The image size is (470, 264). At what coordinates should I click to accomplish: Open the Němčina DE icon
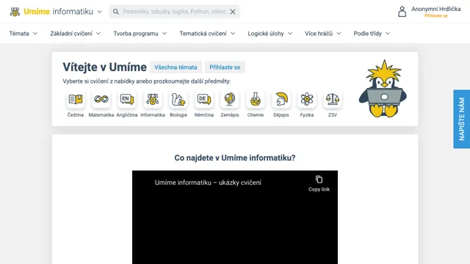click(204, 99)
